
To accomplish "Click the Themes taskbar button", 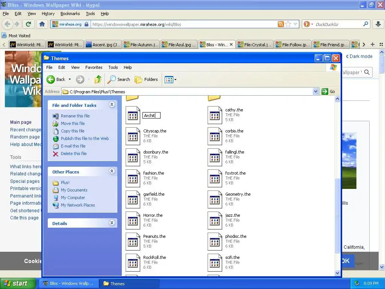I will pos(129,284).
